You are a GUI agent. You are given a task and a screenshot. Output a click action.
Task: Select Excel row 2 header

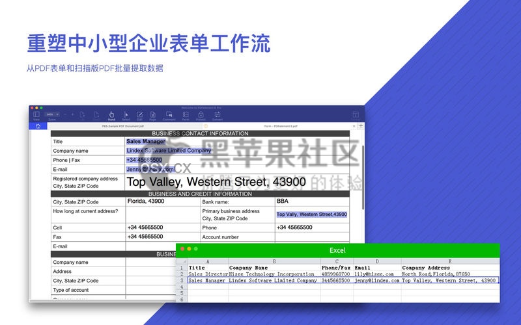coord(182,274)
